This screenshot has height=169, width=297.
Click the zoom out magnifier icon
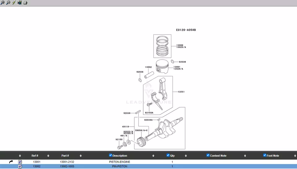click(8, 3)
